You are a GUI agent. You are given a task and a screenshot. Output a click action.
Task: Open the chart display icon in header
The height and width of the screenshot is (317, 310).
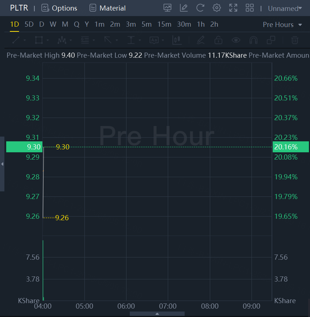coord(167,8)
